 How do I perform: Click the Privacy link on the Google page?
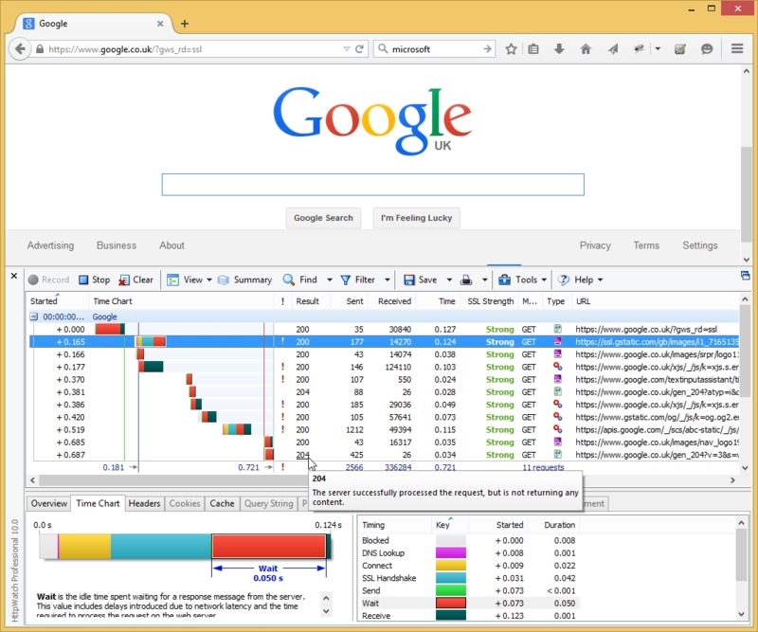pos(595,245)
